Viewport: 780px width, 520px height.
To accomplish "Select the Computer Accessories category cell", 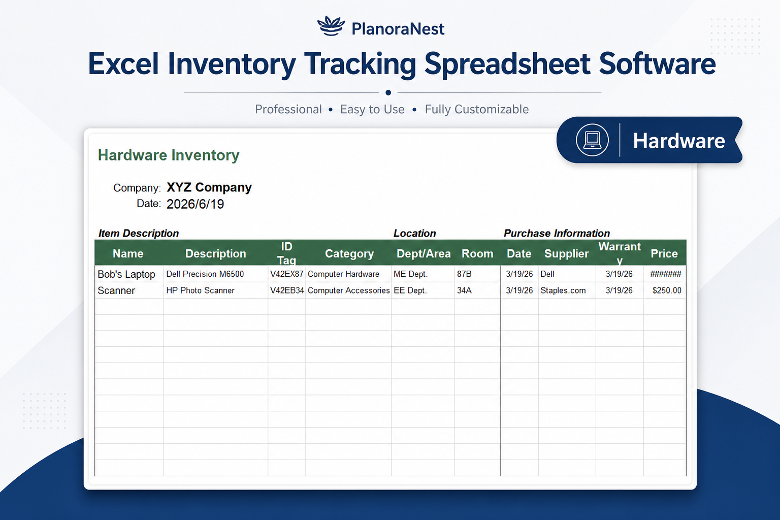I will 348,290.
